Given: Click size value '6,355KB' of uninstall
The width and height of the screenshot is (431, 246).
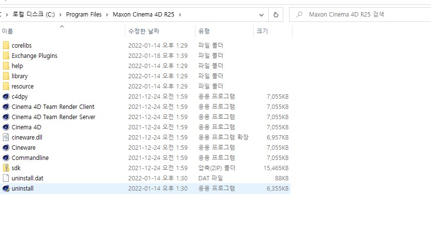Looking at the screenshot, I should pos(277,189).
